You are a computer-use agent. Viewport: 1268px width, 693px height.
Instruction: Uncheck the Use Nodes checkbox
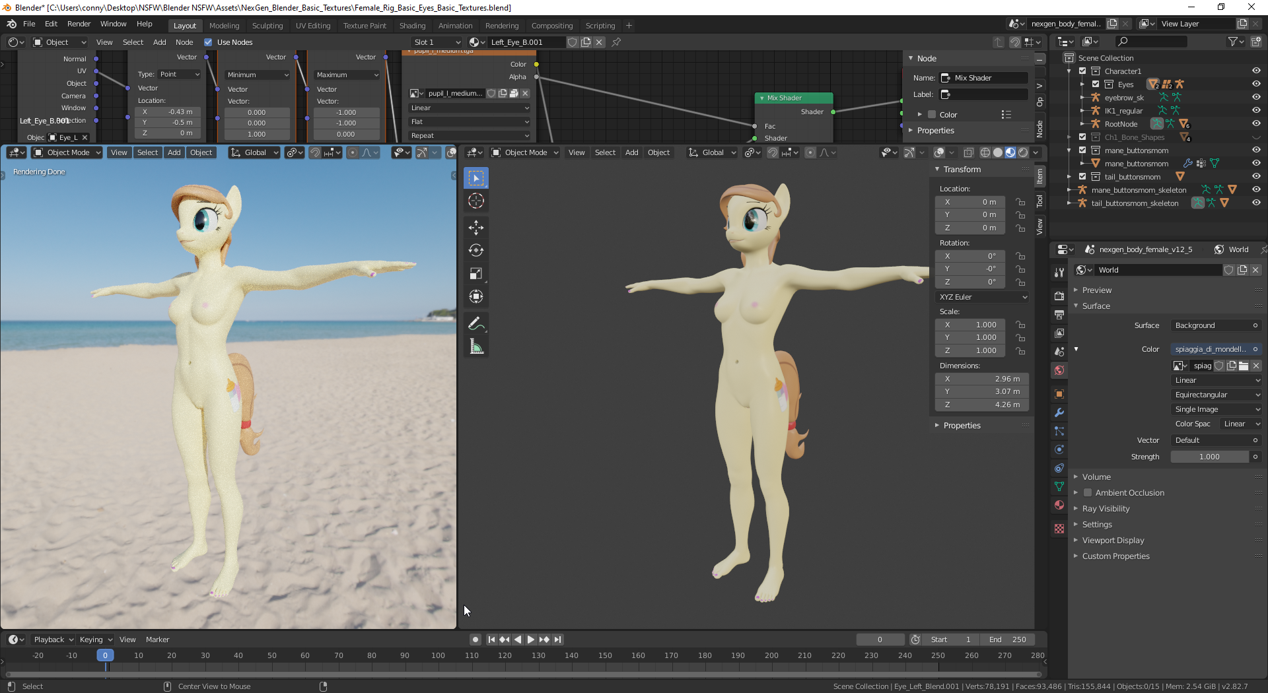point(208,42)
